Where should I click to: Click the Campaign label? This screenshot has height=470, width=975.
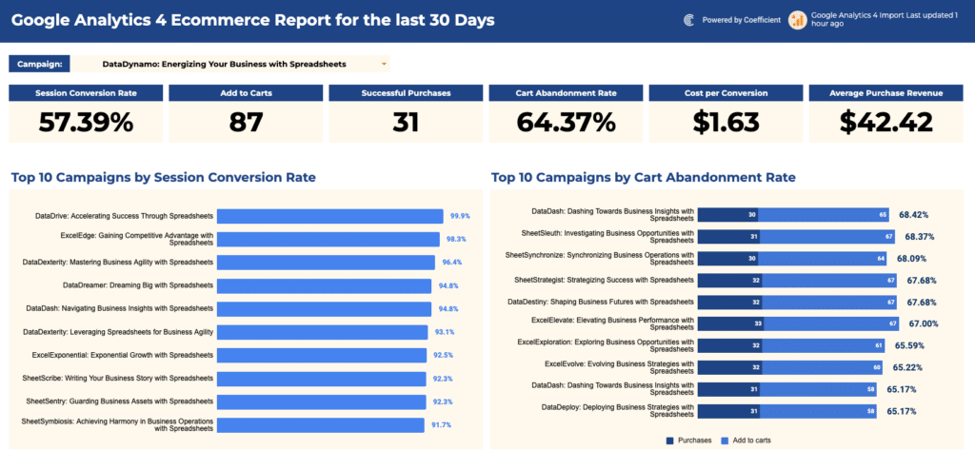pyautogui.click(x=39, y=64)
